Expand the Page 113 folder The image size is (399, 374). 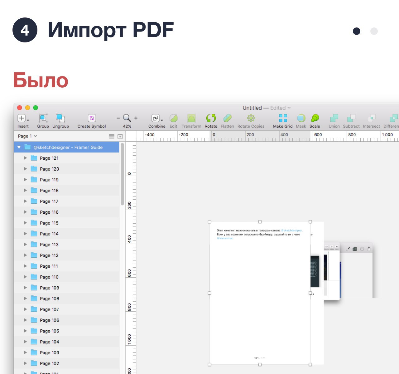[26, 245]
